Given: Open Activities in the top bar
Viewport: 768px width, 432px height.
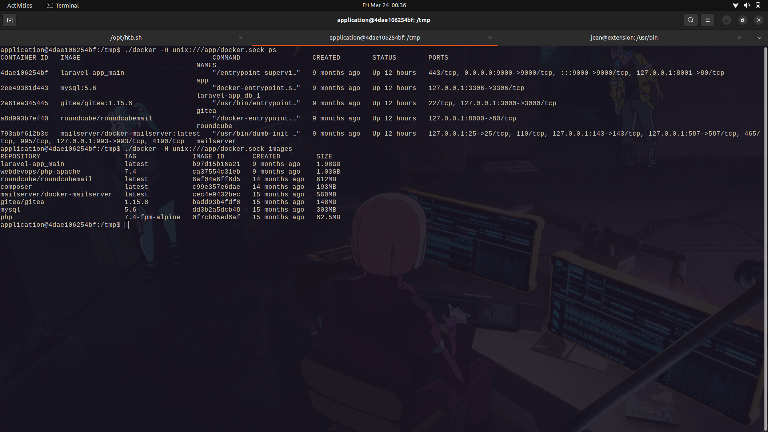Looking at the screenshot, I should [x=19, y=5].
